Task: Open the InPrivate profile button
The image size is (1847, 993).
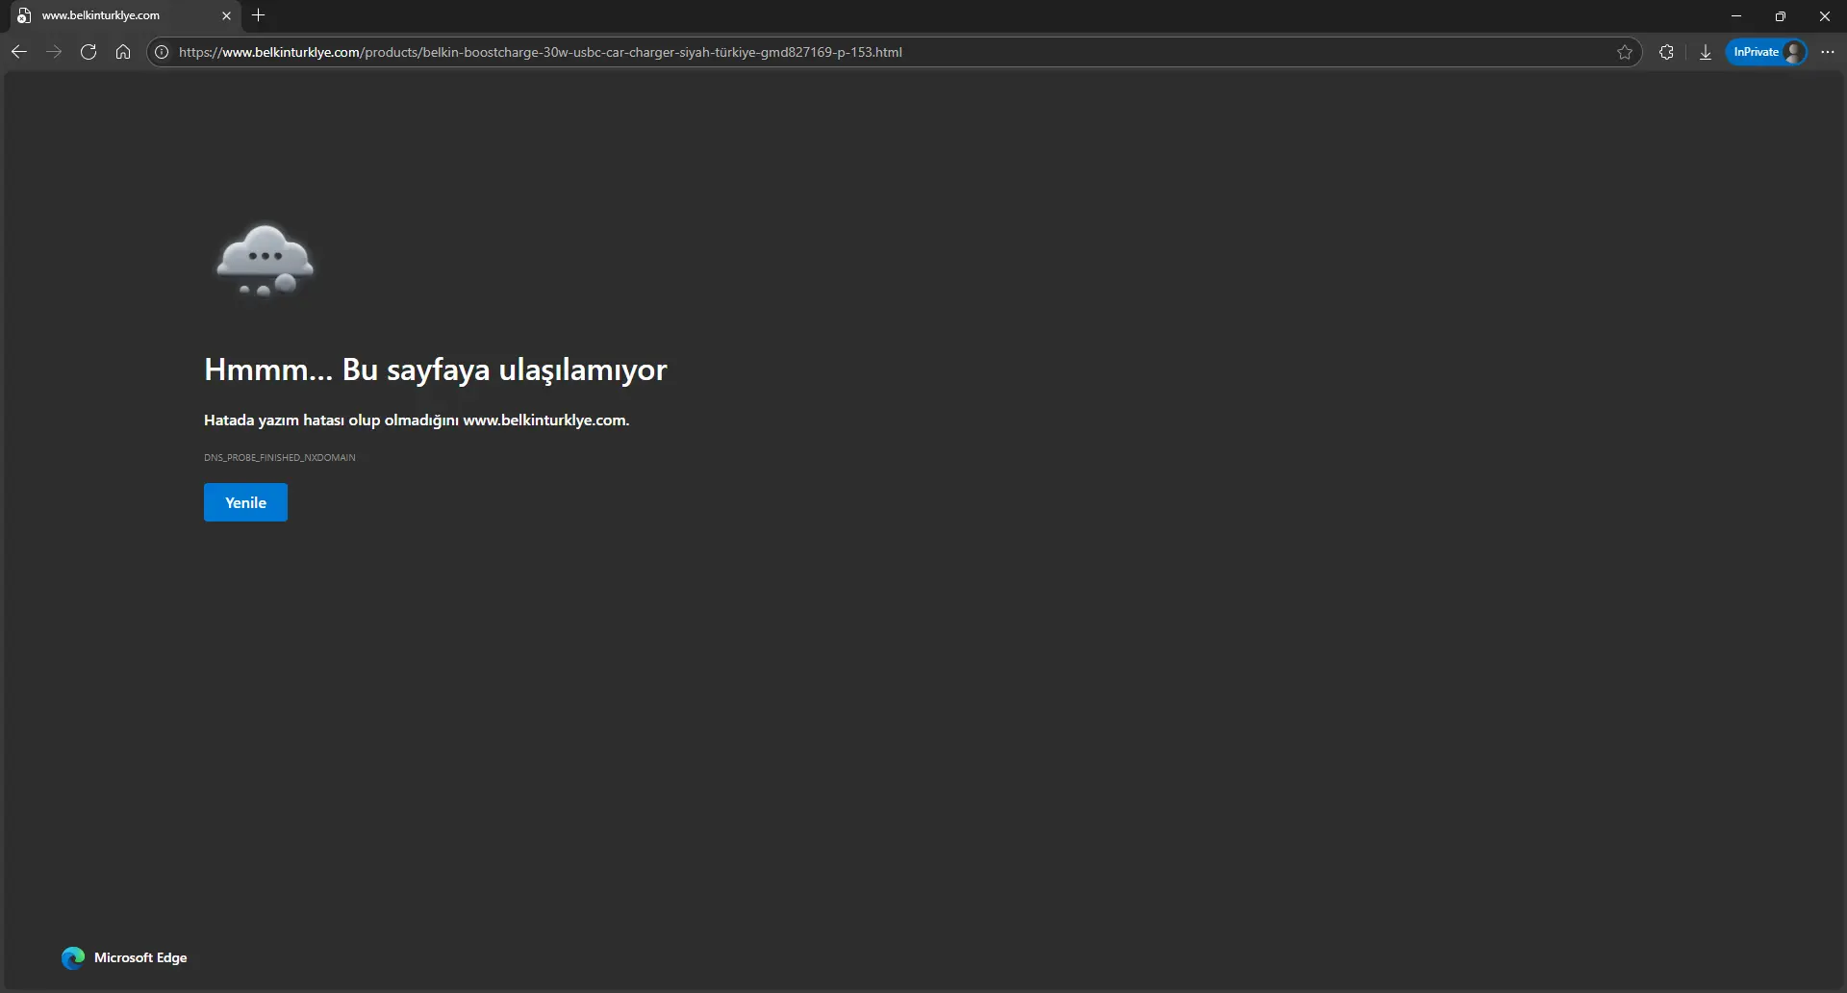Action: [1767, 52]
